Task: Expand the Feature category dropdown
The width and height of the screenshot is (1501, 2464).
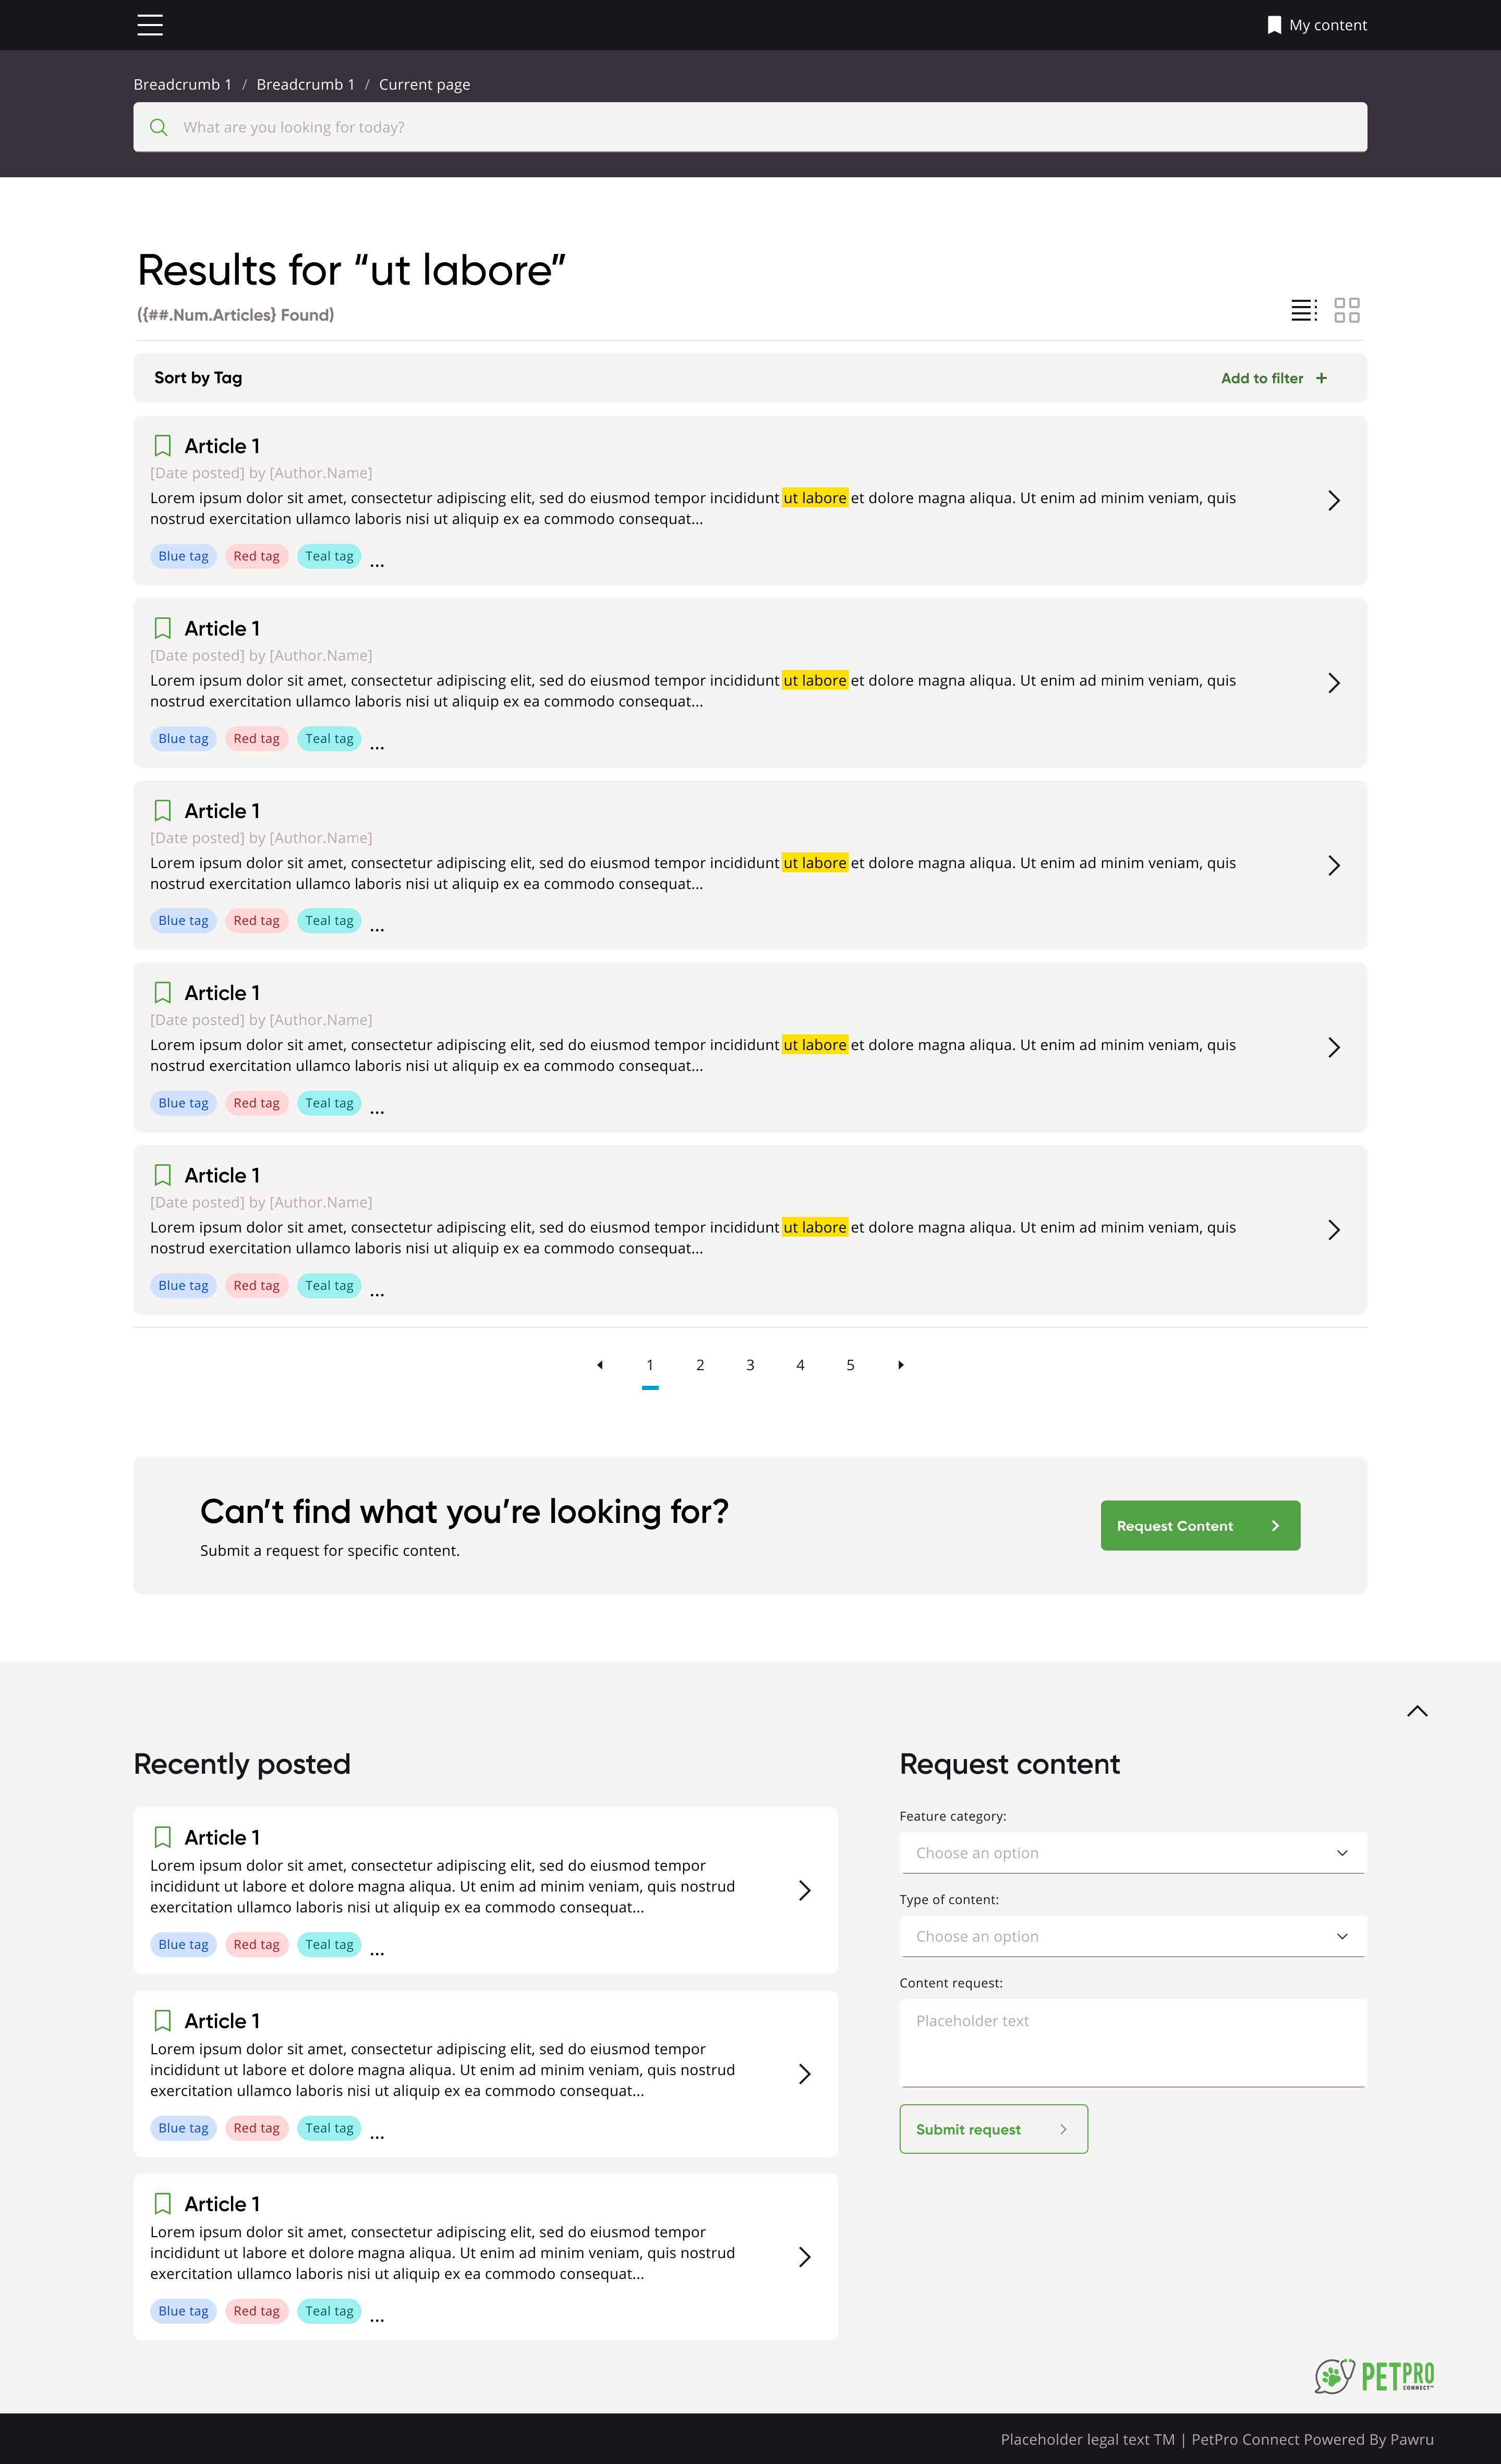Action: point(1132,1853)
